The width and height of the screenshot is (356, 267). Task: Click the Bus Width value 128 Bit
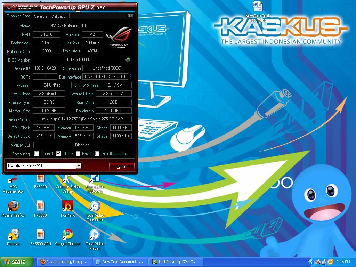tap(114, 102)
